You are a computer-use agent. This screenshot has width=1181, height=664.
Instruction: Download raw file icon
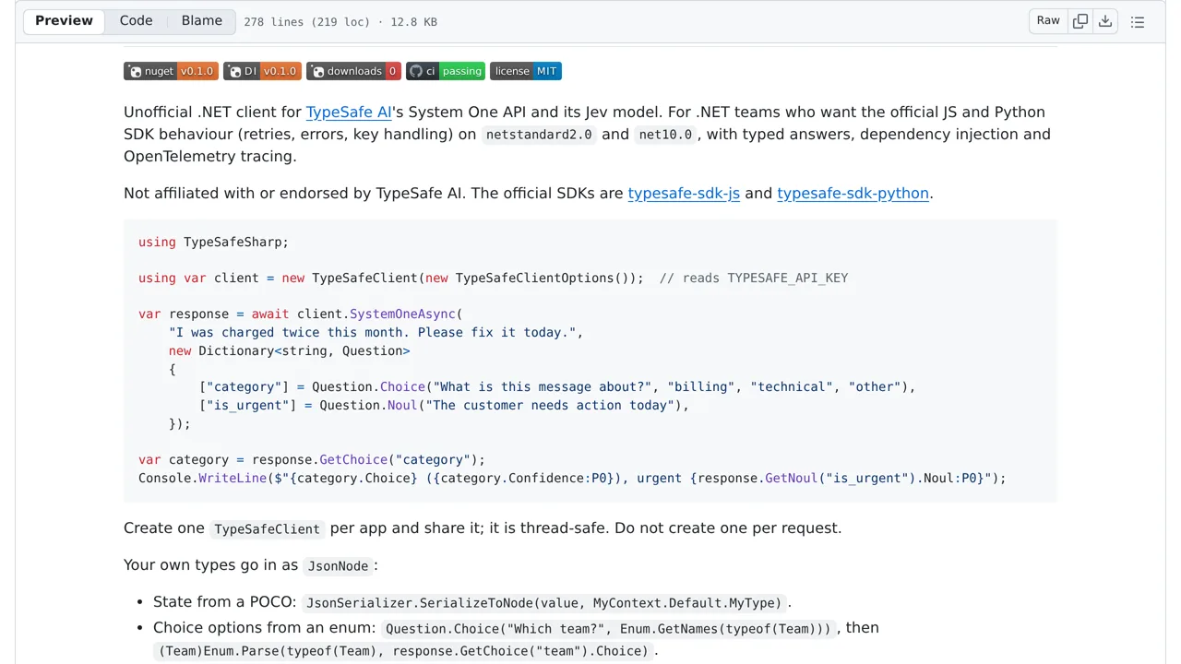[x=1105, y=21]
